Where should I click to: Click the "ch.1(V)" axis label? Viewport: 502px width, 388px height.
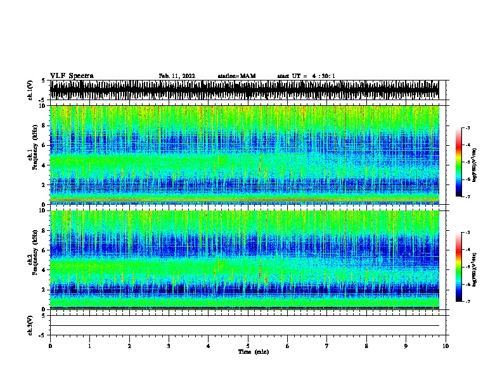[x=30, y=90]
